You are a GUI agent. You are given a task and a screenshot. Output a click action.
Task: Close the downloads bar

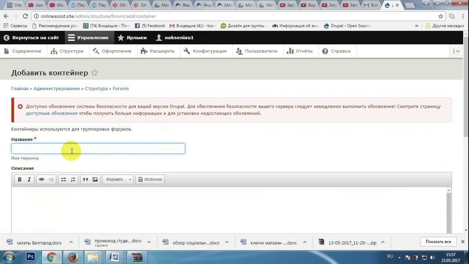point(463,242)
